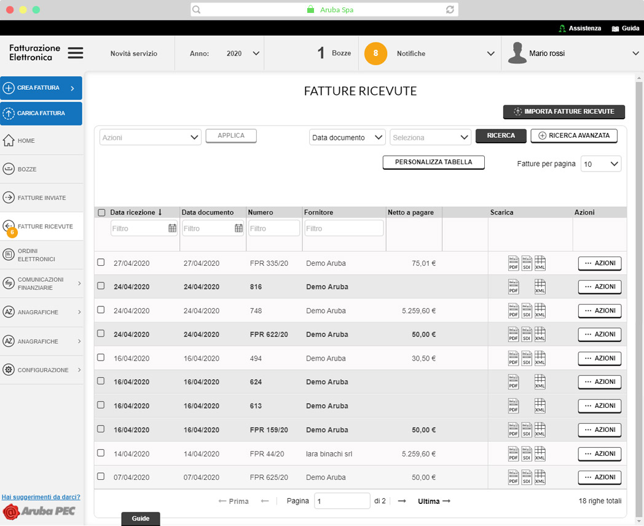Download PDF for invoice FPR 335/20
Screen dimensions: 644x526
tap(513, 263)
